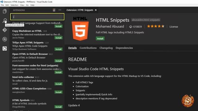Viewport: 198px width, 111px height.
Task: Click the abusaidm.html-snippets identifier badge
Action: click(x=146, y=20)
